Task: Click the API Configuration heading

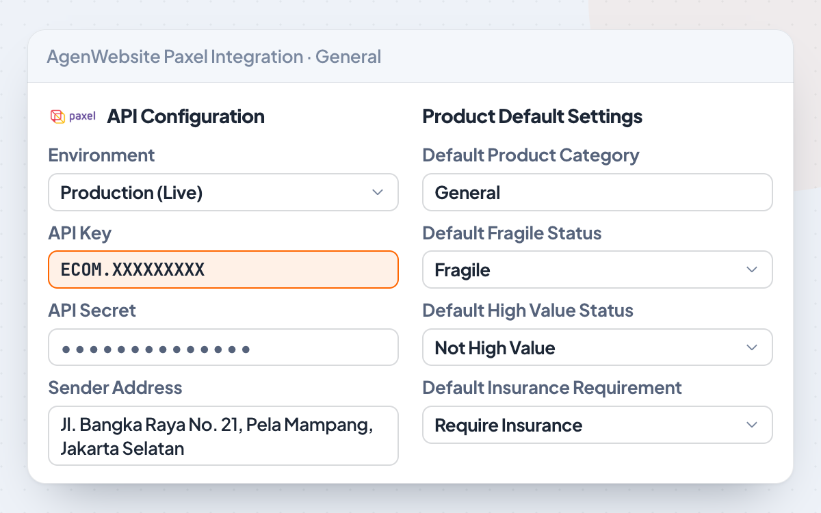Action: pyautogui.click(x=185, y=116)
